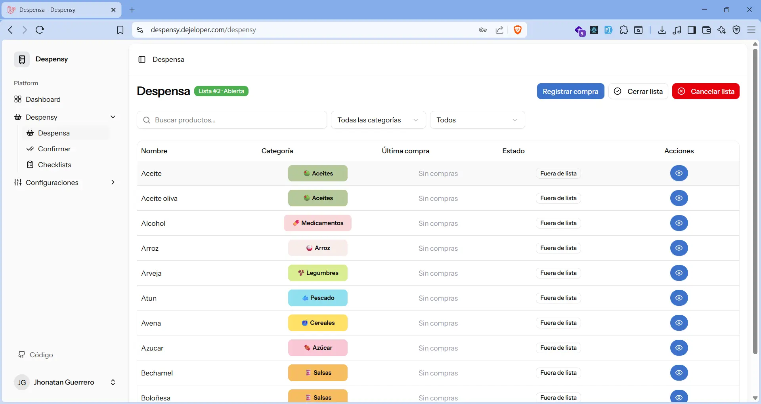This screenshot has width=761, height=404.
Task: Click Fuera de lista badge for Avena
Action: (558, 323)
